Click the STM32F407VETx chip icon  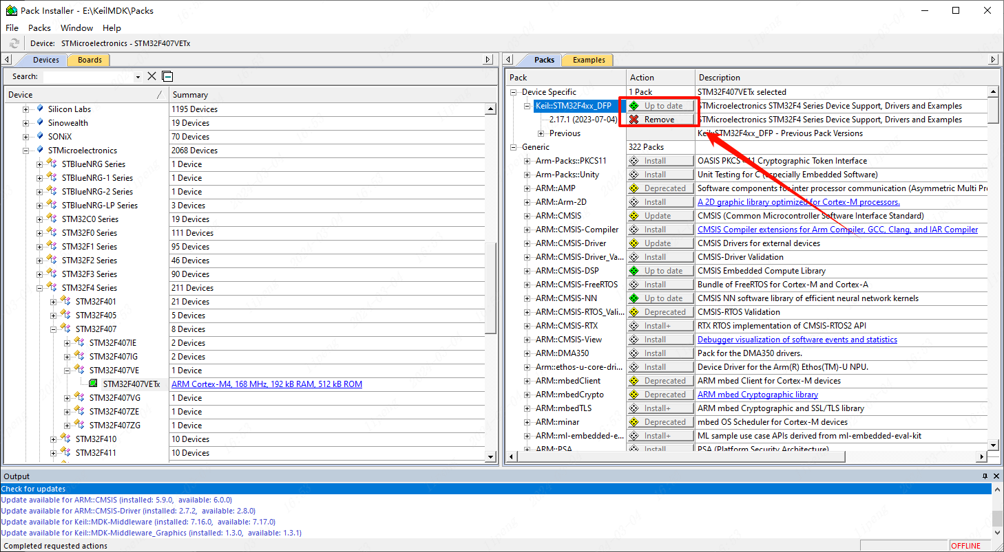coord(94,384)
